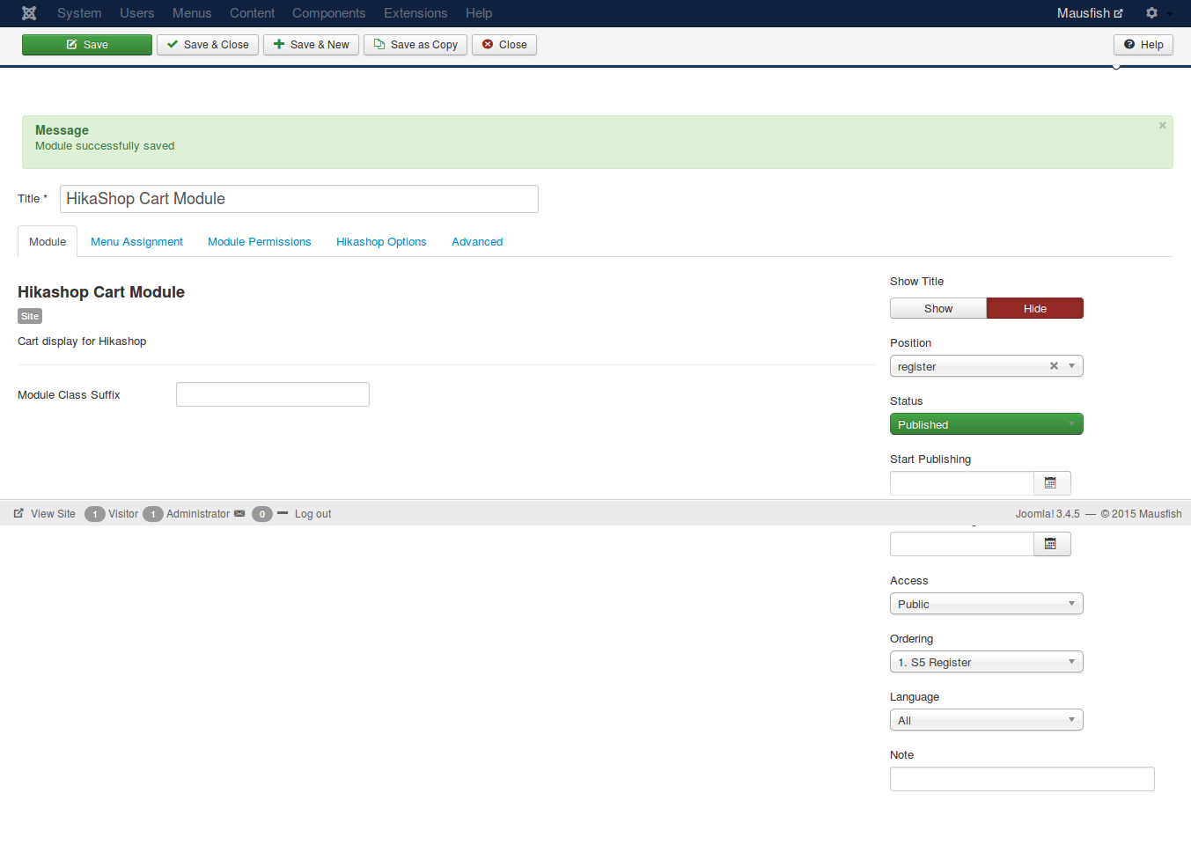The image size is (1191, 867).
Task: Open the Language dropdown showing All
Action: coord(987,720)
